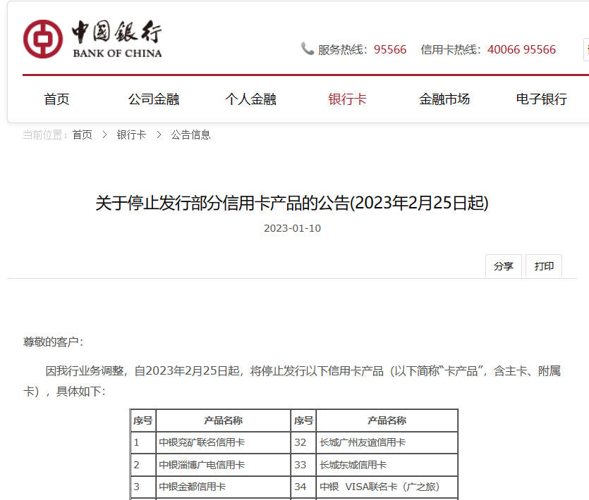The height and width of the screenshot is (500, 589).
Task: Click the first 序号 column header
Action: pyautogui.click(x=142, y=420)
